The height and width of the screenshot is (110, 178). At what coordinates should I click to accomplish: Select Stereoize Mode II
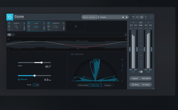point(38,85)
